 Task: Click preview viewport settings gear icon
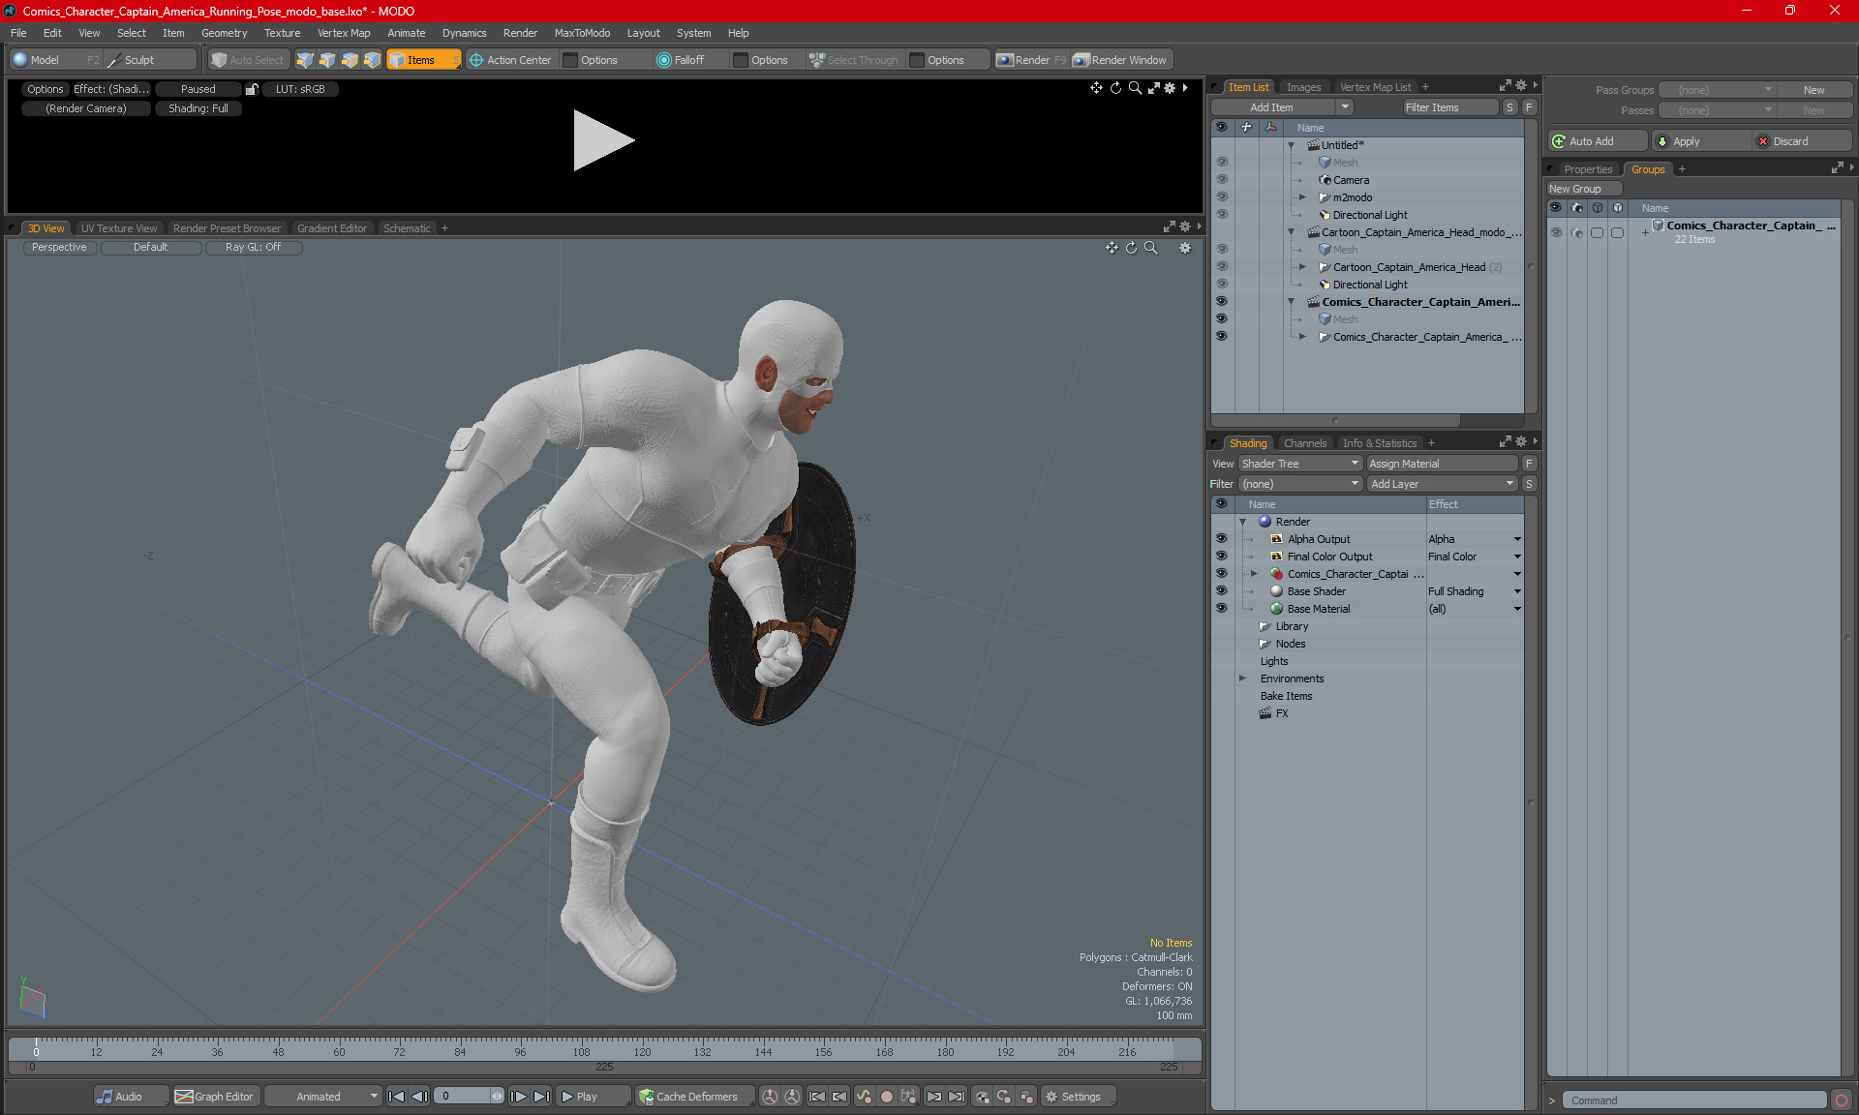[1170, 88]
